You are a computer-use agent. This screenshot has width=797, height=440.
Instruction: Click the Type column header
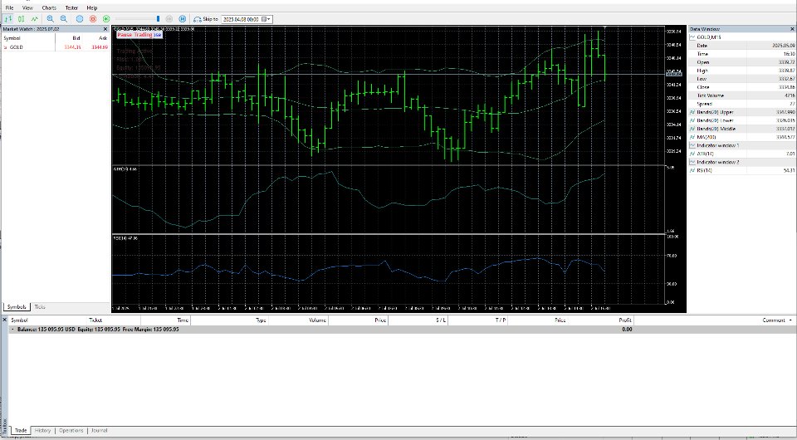coord(261,320)
